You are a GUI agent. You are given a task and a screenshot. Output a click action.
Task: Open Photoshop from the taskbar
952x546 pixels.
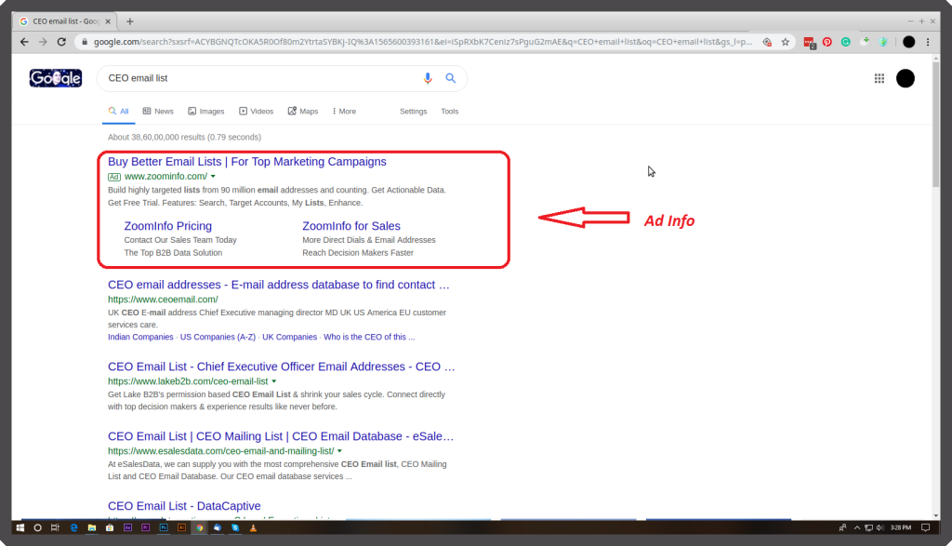coord(164,527)
